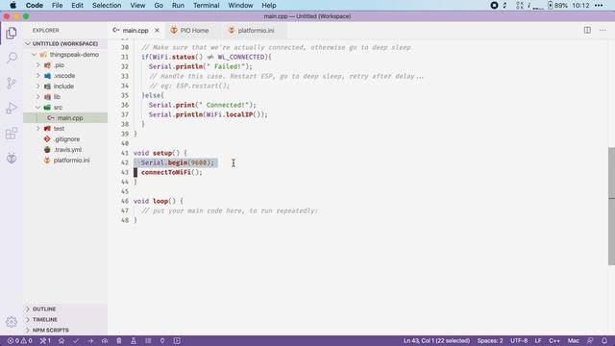Open the editor More Actions menu
The image size is (615, 346).
[x=603, y=30]
